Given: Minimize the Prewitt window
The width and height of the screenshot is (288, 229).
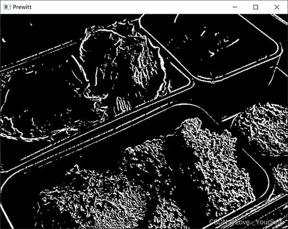Looking at the screenshot, I should 235,7.
